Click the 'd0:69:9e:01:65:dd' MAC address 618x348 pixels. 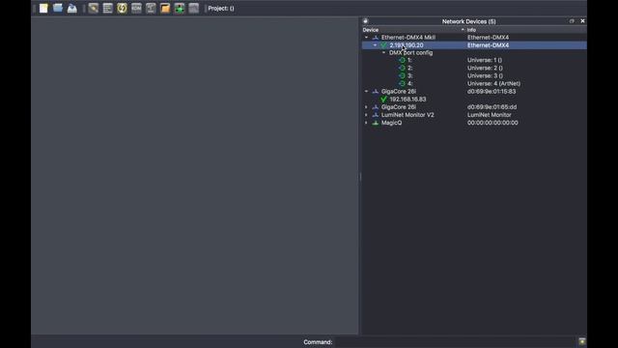coord(492,107)
